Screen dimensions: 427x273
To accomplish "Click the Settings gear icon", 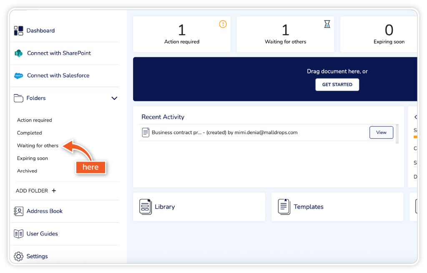I will (x=18, y=256).
